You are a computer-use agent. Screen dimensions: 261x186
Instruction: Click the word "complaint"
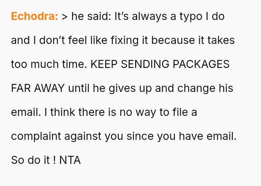36,136
